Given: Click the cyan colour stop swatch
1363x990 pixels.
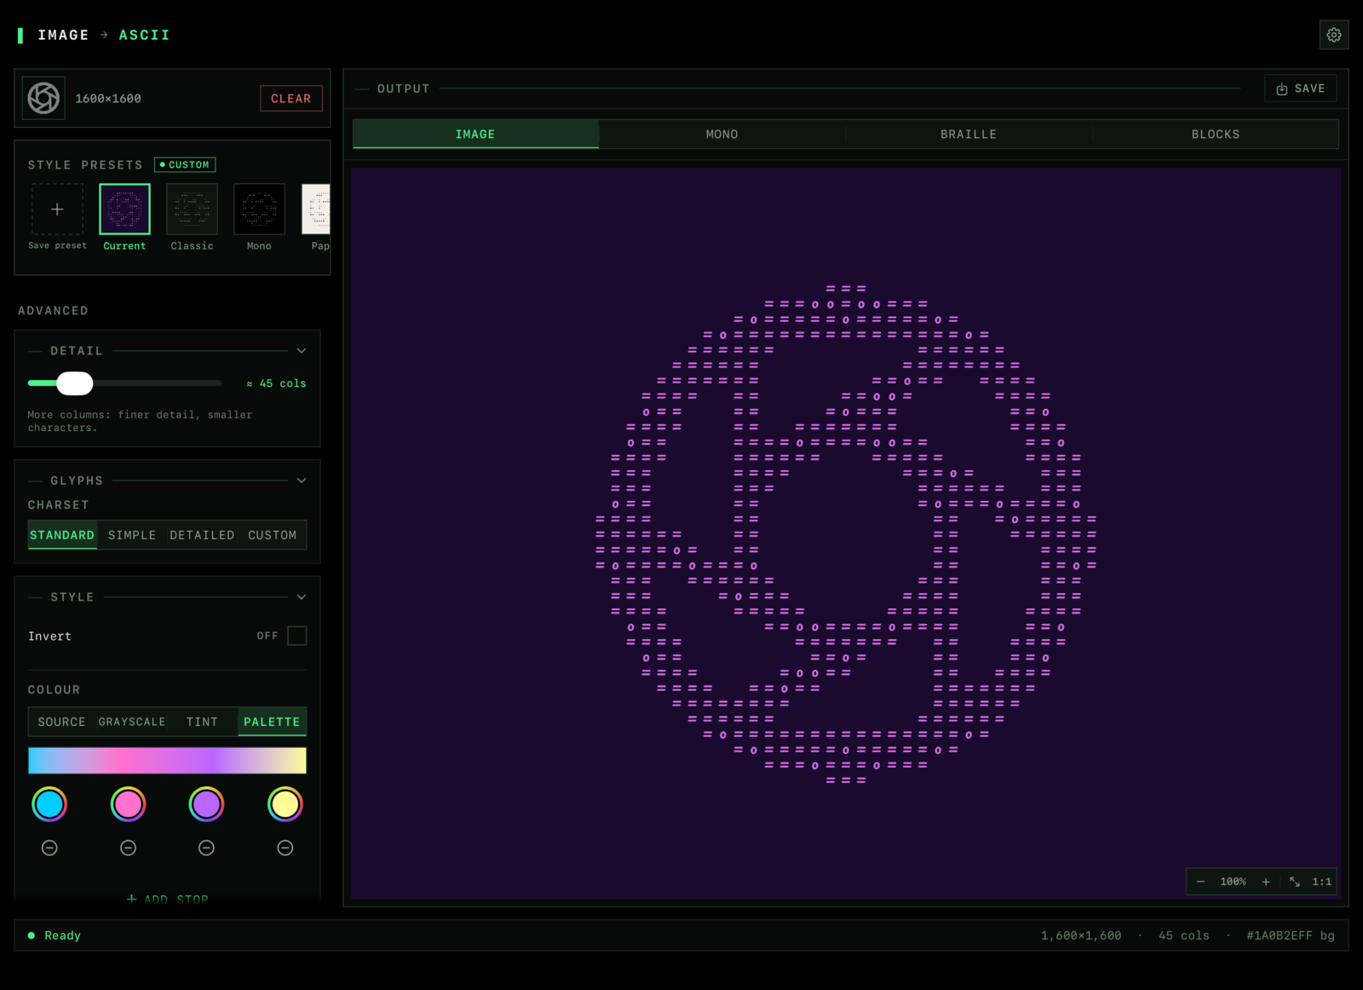Looking at the screenshot, I should (x=49, y=804).
